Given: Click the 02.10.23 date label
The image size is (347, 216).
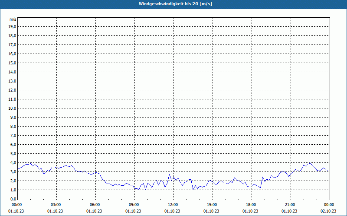Looking at the screenshot, I should 329,211.
